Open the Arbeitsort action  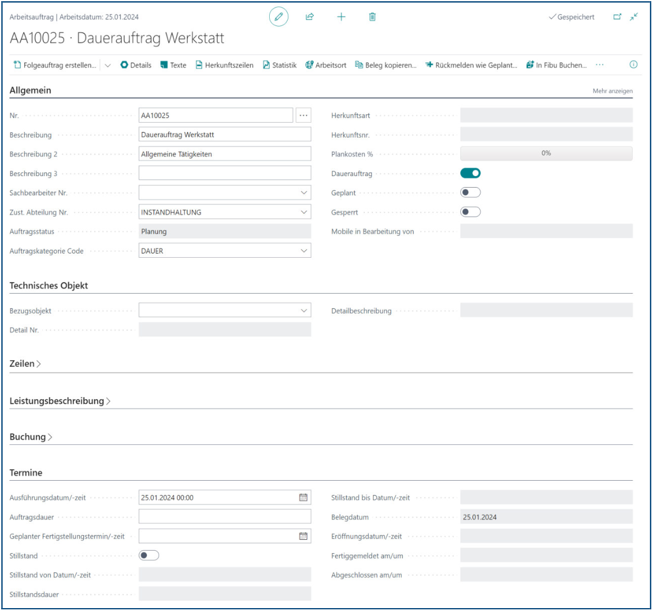(326, 65)
